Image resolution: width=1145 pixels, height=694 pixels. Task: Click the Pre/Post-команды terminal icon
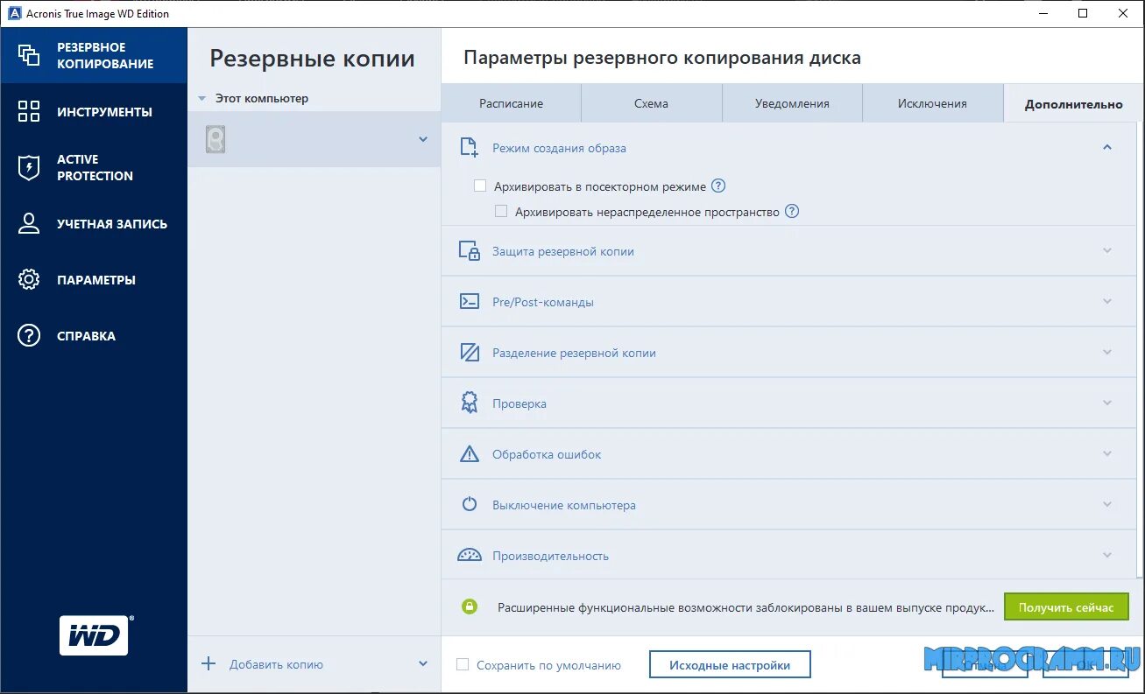pos(470,301)
